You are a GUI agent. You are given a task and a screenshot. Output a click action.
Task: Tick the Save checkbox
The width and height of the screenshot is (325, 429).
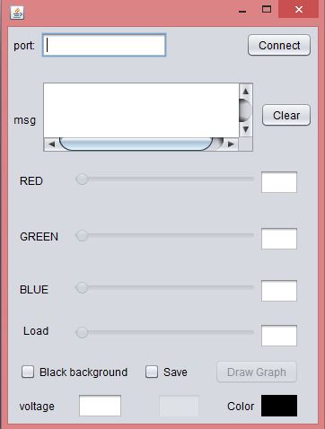coord(152,372)
